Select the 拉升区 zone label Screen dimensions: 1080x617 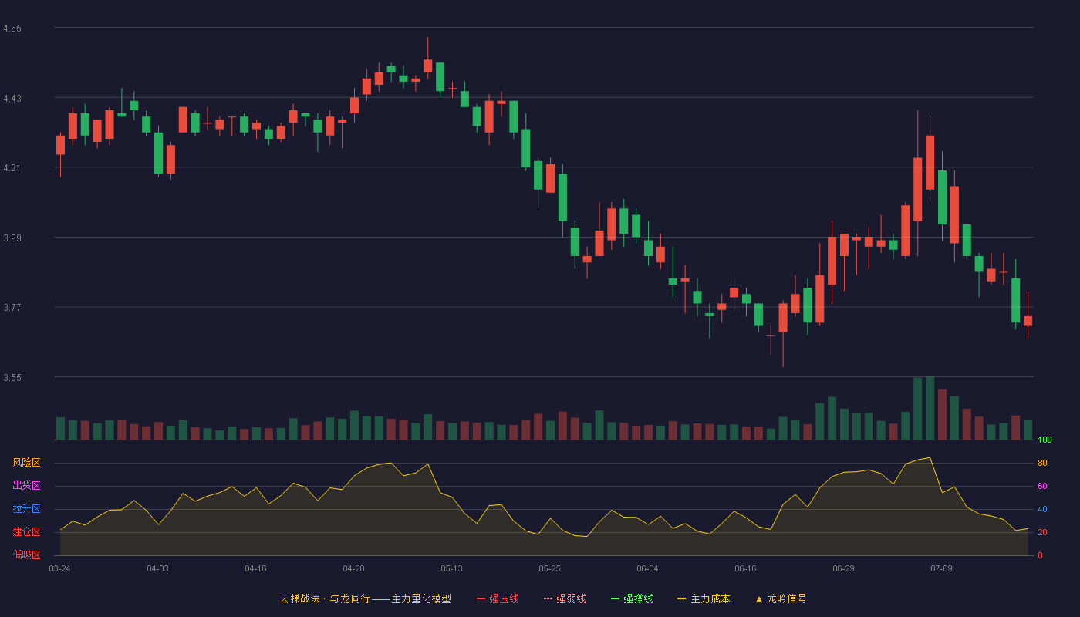tap(26, 509)
